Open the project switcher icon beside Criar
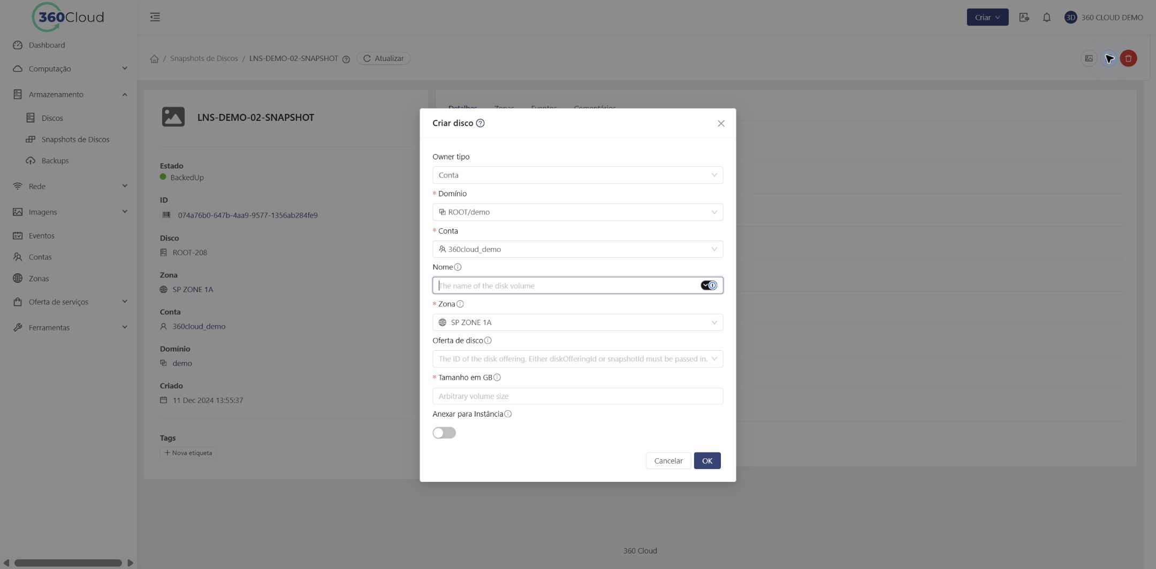Image resolution: width=1156 pixels, height=569 pixels. (x=1024, y=17)
